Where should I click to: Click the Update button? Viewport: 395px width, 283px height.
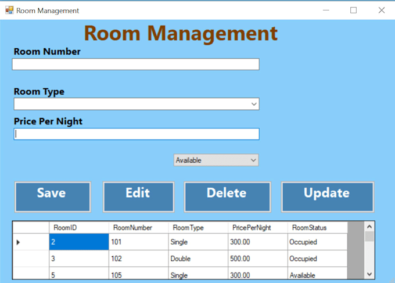(x=328, y=197)
